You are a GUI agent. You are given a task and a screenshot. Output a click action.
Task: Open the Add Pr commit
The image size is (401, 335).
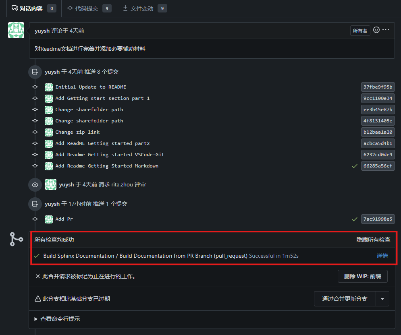[64, 219]
